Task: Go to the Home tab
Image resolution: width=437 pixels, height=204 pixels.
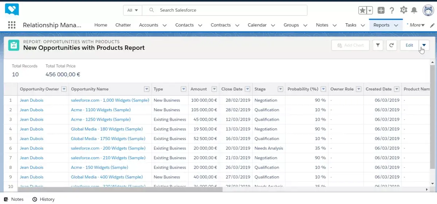Action: (x=101, y=25)
